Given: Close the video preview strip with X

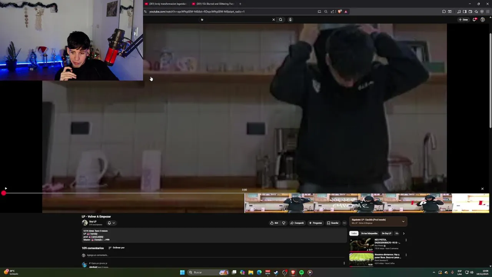Looking at the screenshot, I should [482, 189].
